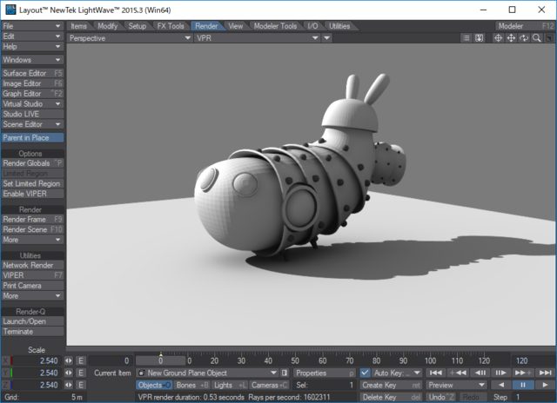Open the Preview dropdown

[457, 385]
